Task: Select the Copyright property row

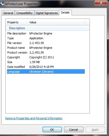Action: (x=46, y=57)
